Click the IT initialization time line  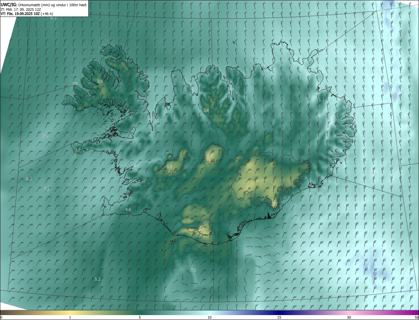coord(21,9)
